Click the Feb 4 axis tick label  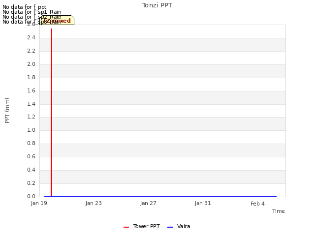point(257,204)
